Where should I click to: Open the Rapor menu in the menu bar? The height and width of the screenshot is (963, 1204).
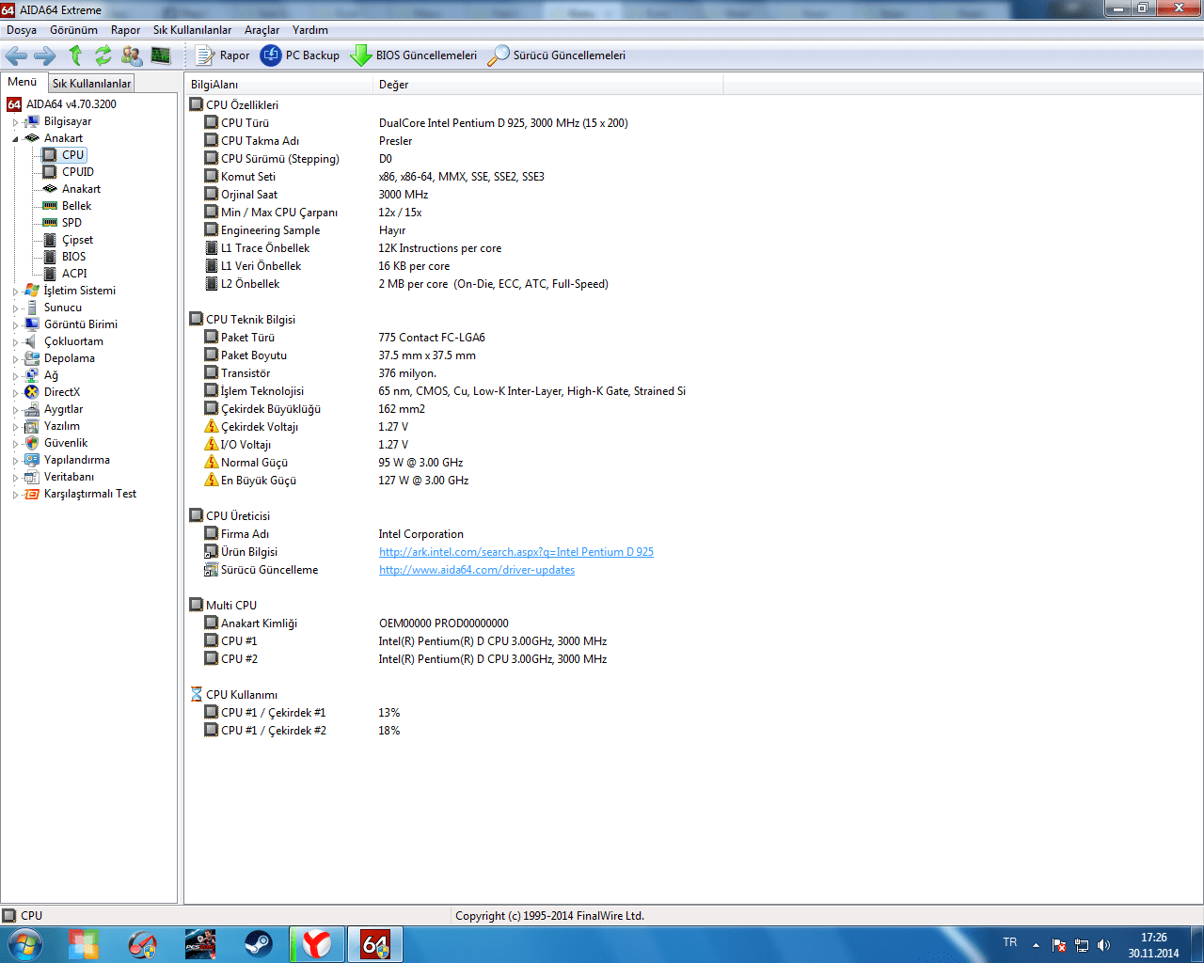125,30
